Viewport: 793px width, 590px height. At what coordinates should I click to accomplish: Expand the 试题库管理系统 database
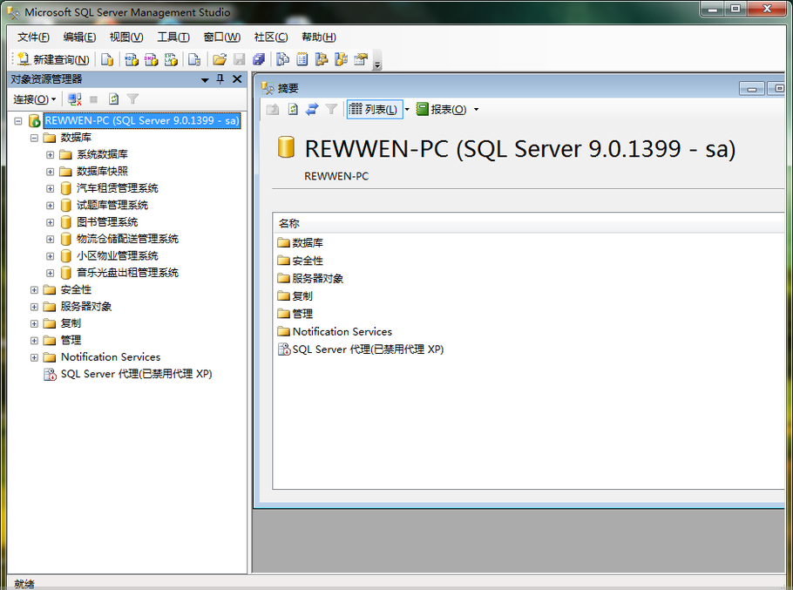tap(50, 206)
